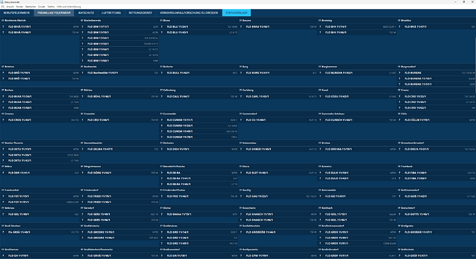
Task: Select vehicle FLO DÖRG 11/46/1
Action: [99, 173]
